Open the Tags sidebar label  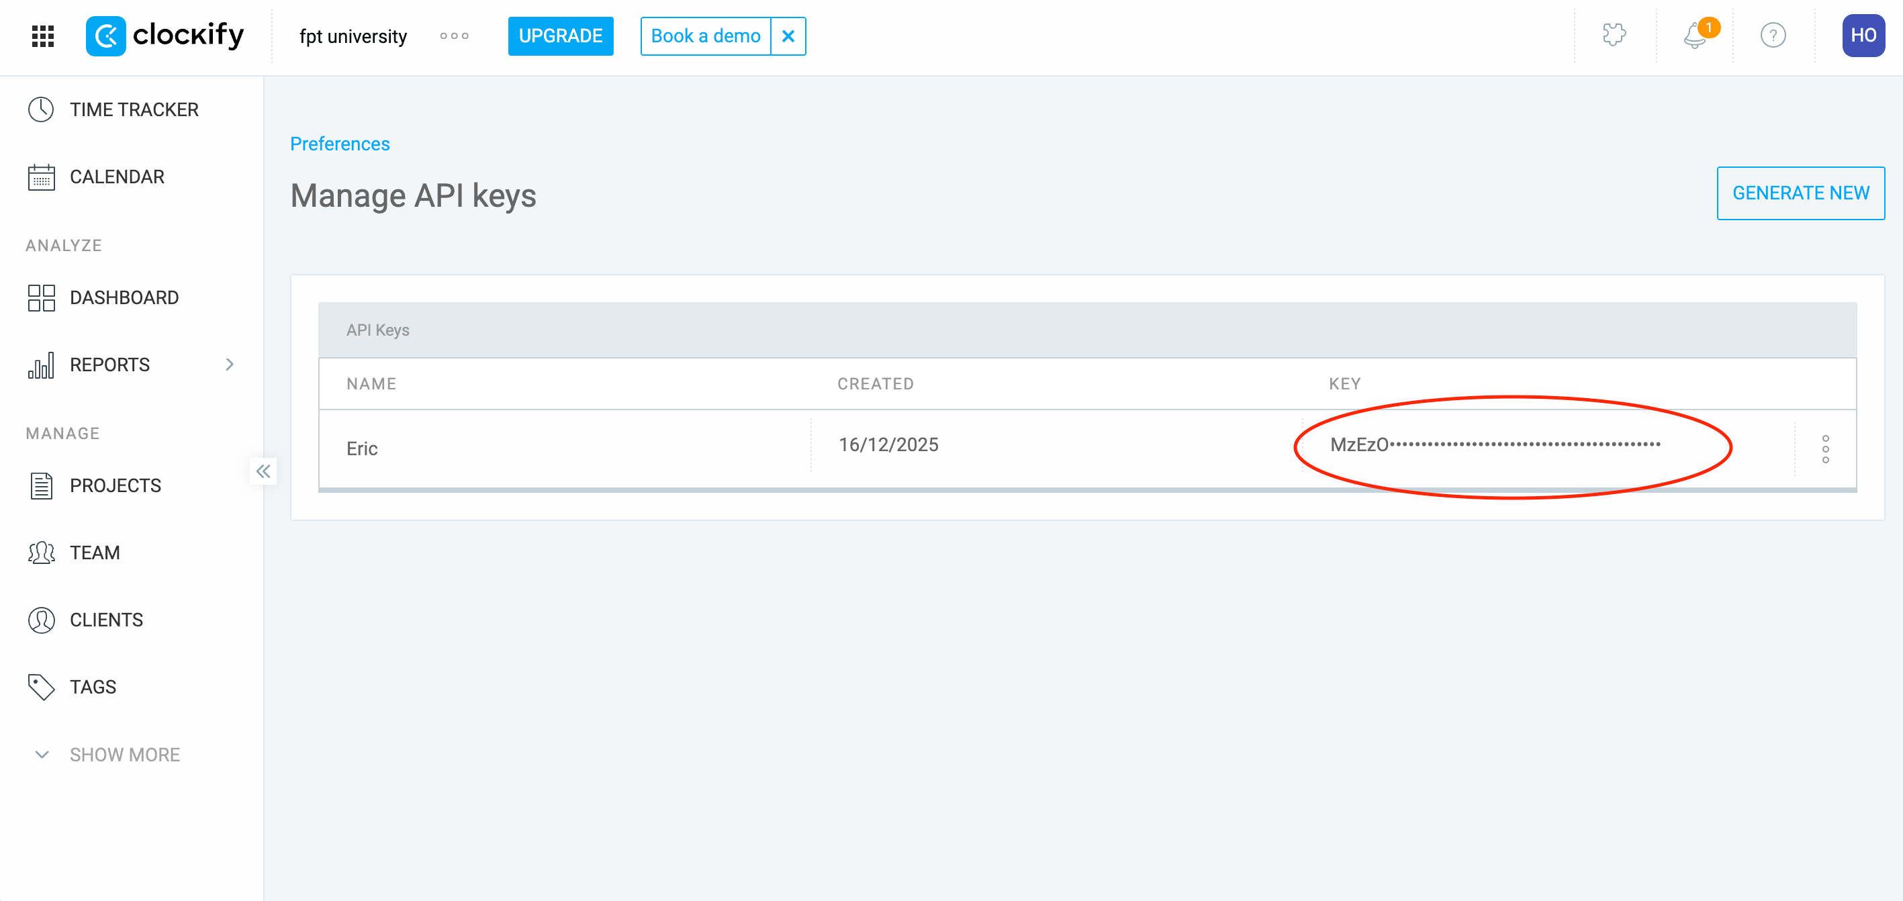pos(93,687)
